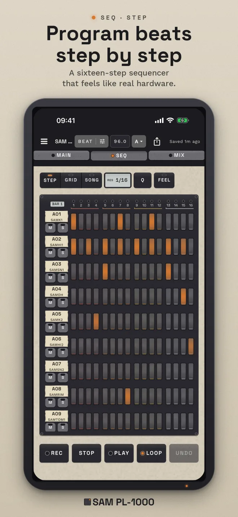Mute track A09 SAMTOM1

click(x=50, y=427)
